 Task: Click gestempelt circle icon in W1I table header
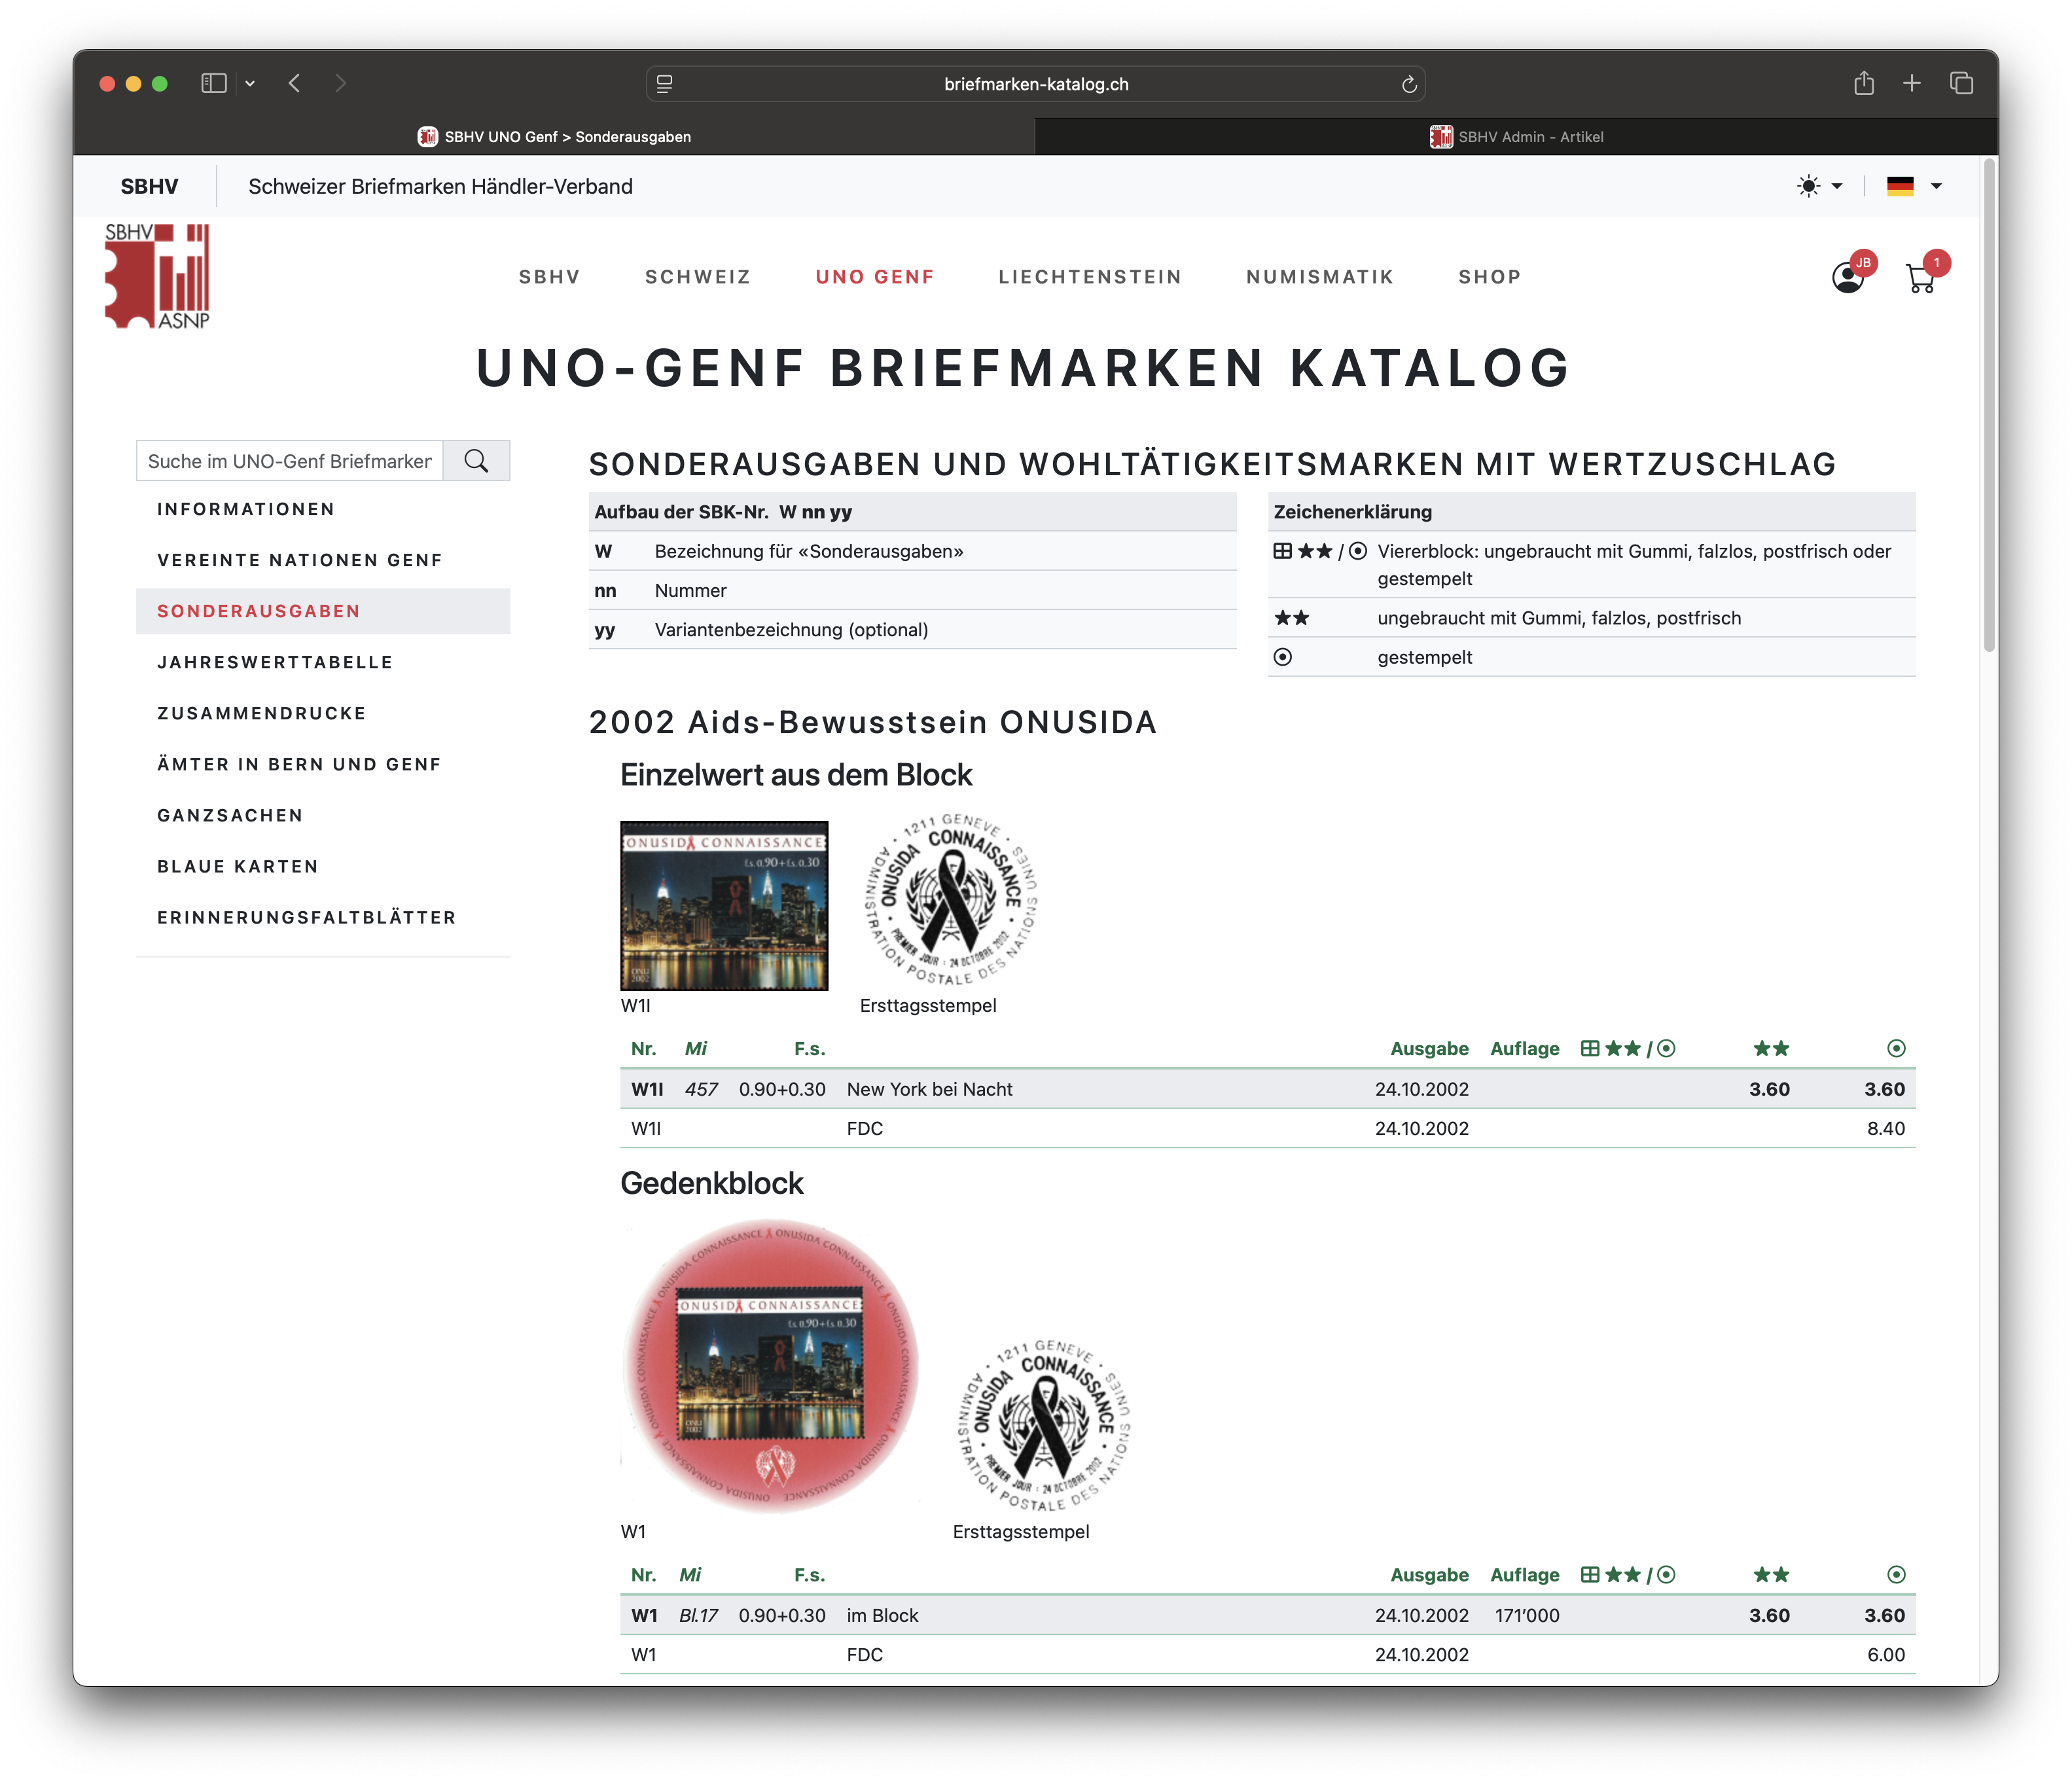click(x=1896, y=1048)
